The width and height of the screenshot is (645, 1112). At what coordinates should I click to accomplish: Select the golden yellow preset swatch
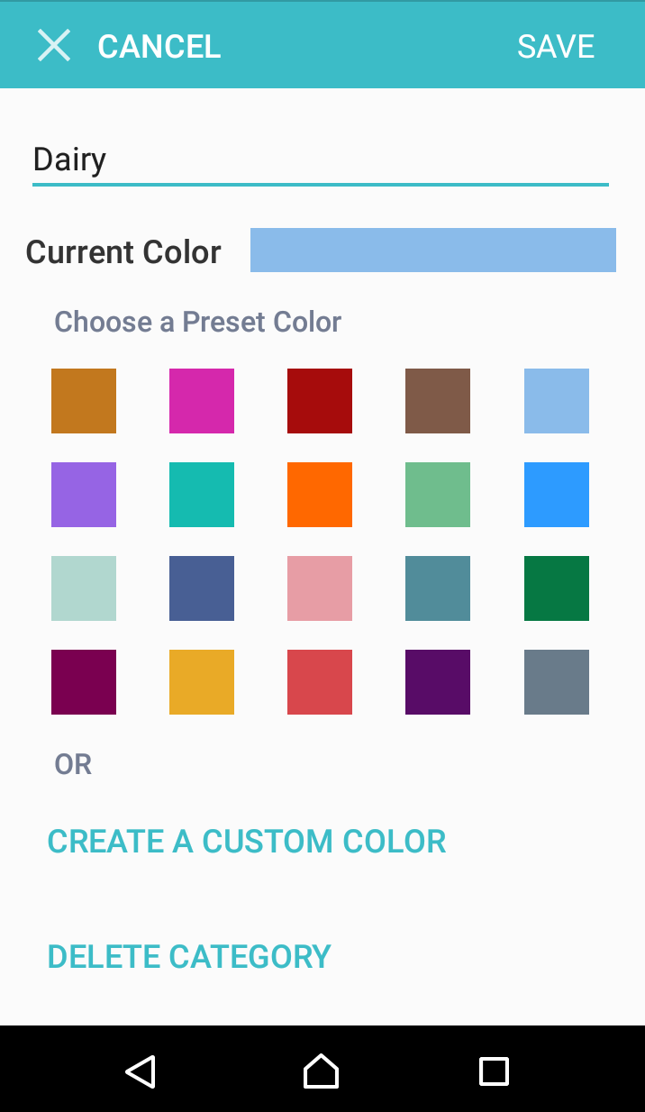click(x=202, y=682)
